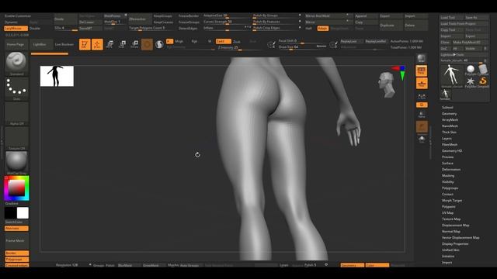
Task: Select the PolySphere tool icon
Action: [471, 70]
